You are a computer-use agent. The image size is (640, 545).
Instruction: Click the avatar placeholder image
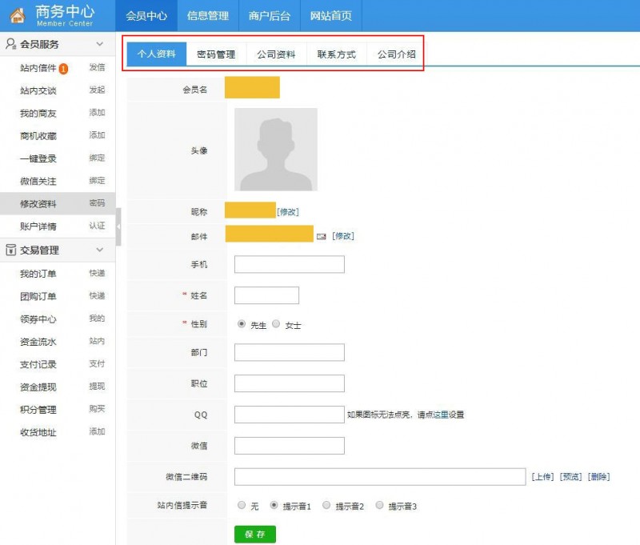coord(276,150)
